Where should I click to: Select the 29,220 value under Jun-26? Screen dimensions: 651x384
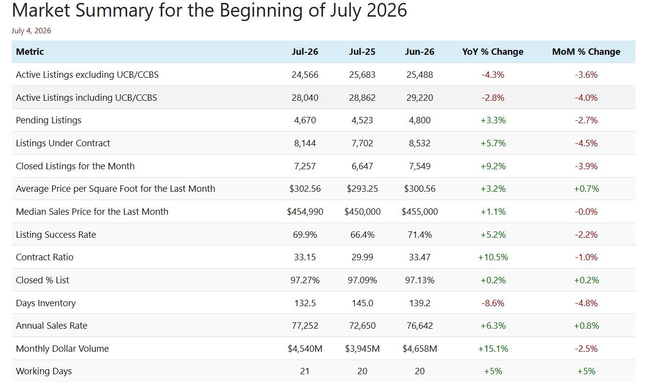(x=420, y=98)
